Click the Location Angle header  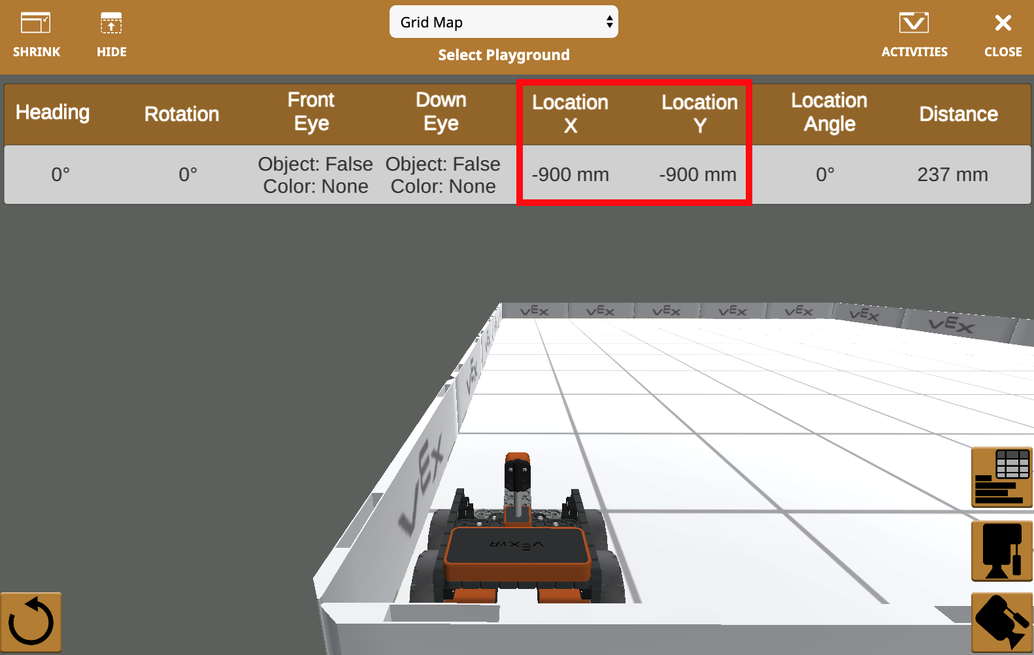coord(829,112)
